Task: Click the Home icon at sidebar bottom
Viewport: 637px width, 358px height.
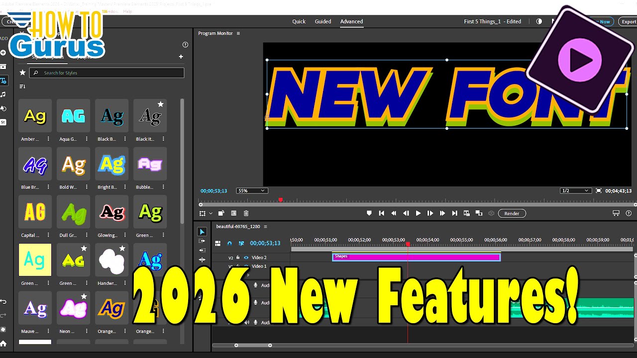Action: (x=3, y=343)
